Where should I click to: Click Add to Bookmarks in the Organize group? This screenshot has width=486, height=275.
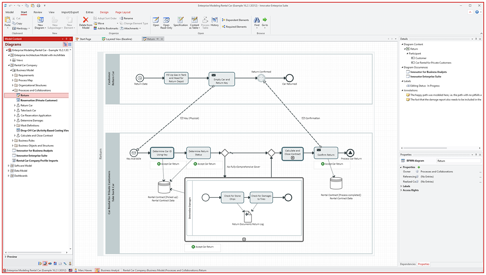point(105,28)
